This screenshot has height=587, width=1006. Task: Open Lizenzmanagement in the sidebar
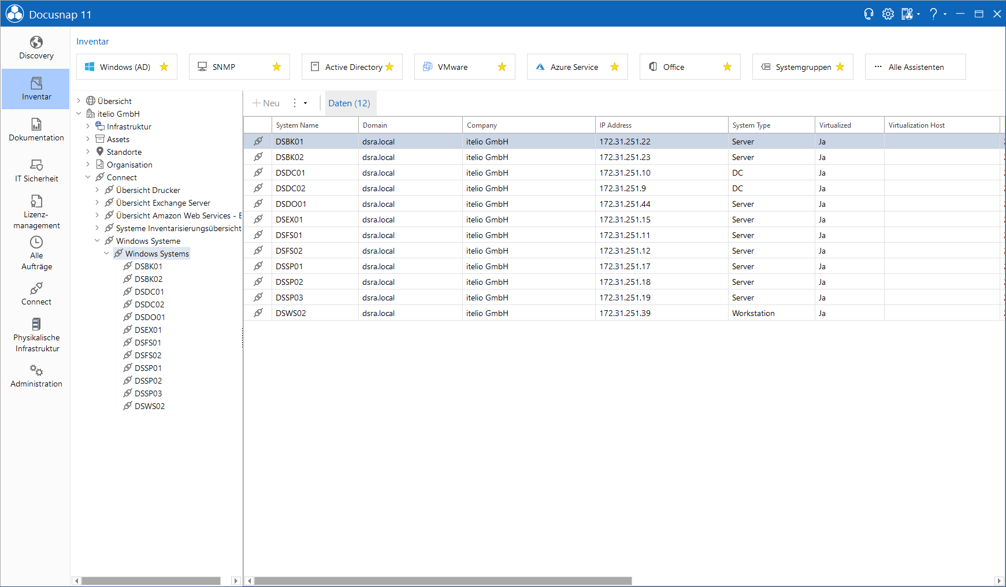(36, 212)
